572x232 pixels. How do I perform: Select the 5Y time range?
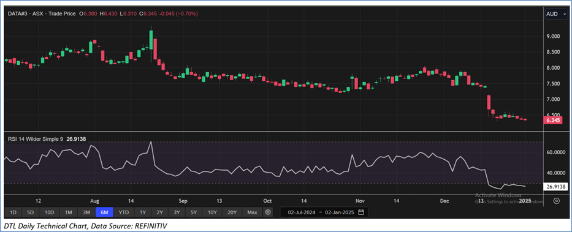(194, 212)
